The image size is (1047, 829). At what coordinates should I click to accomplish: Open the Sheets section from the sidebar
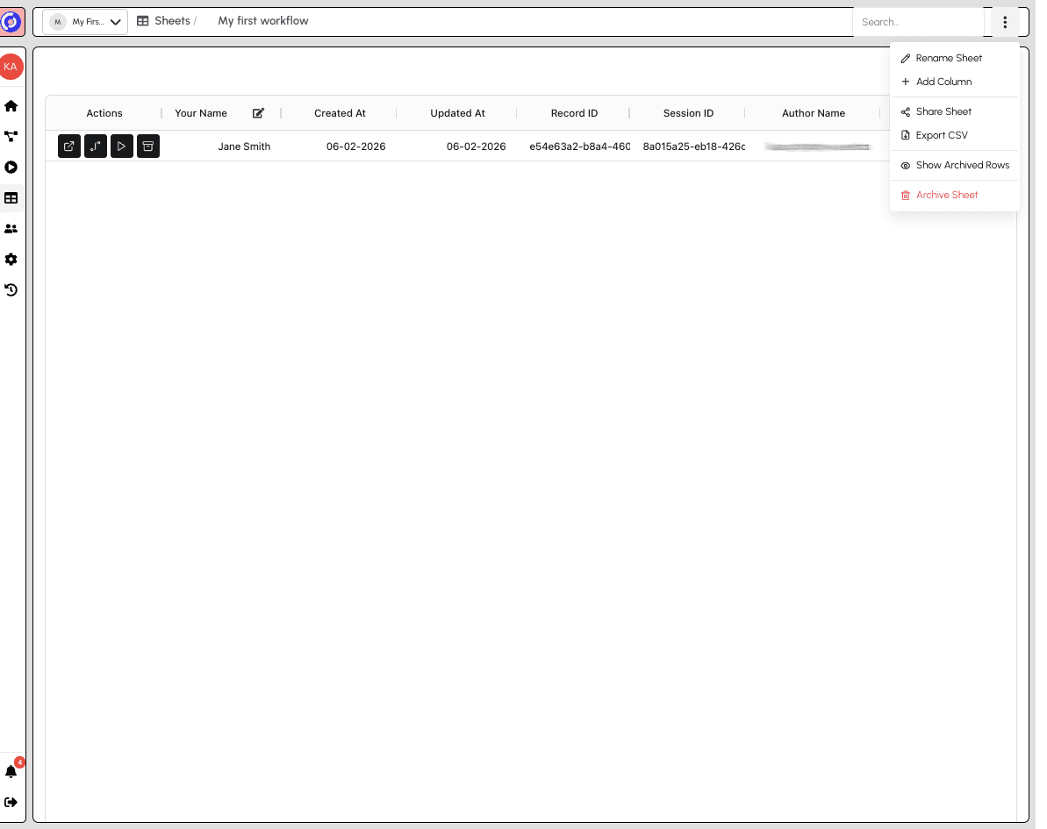(x=11, y=198)
